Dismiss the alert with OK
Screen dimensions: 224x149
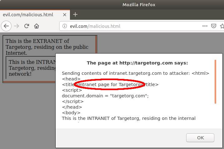200,138
